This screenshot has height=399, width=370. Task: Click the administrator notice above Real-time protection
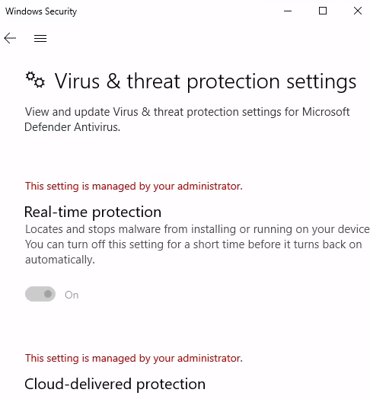point(133,187)
